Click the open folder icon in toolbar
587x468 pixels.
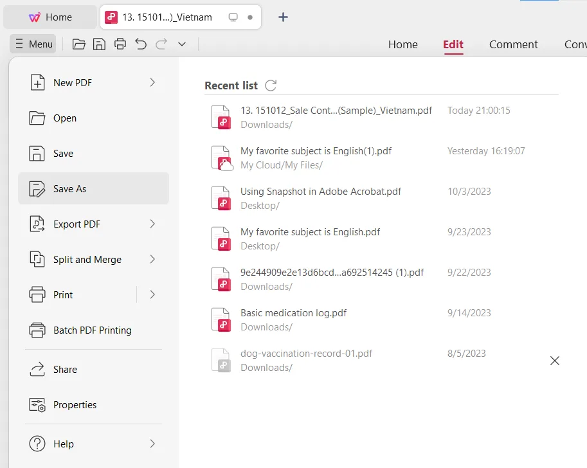78,44
